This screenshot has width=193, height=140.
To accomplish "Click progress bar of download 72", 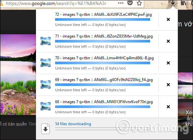I will [x=103, y=19].
